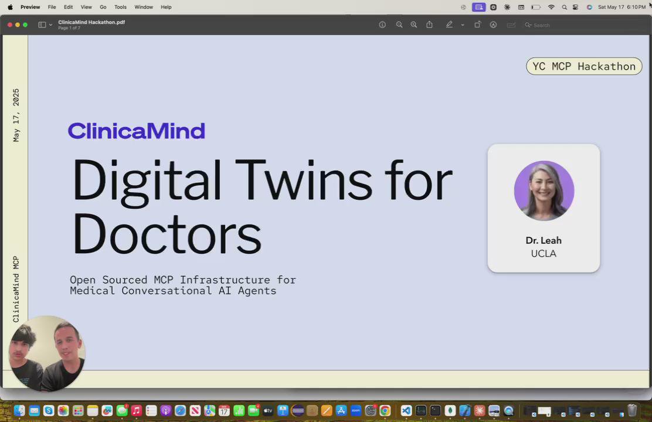
Task: Click the Wi-Fi menu bar icon
Action: 551,7
